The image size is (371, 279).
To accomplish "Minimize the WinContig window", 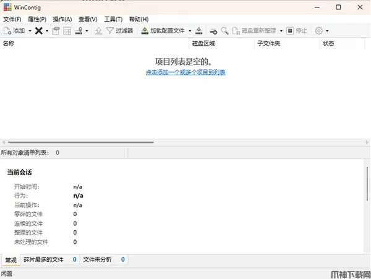I will click(x=317, y=7).
